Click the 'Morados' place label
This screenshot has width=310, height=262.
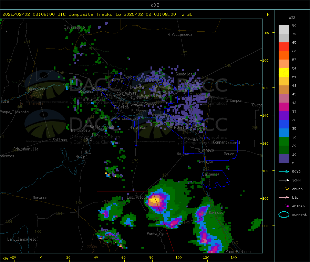(x=40, y=198)
